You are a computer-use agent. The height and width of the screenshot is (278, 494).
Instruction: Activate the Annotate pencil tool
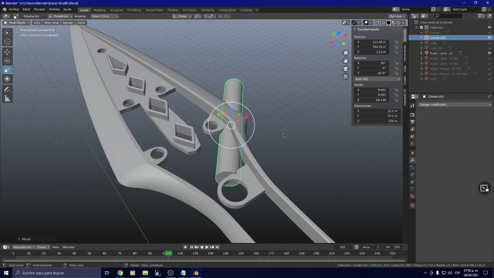tap(7, 90)
